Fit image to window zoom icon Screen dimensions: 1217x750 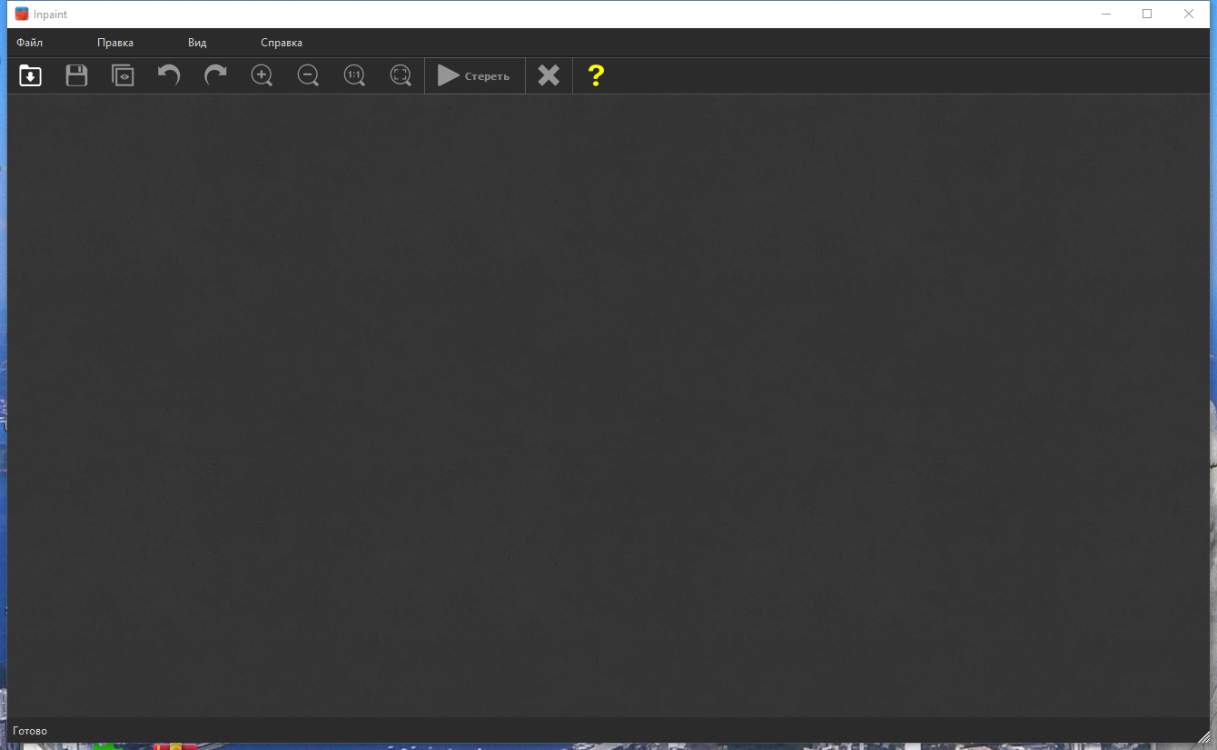point(401,75)
